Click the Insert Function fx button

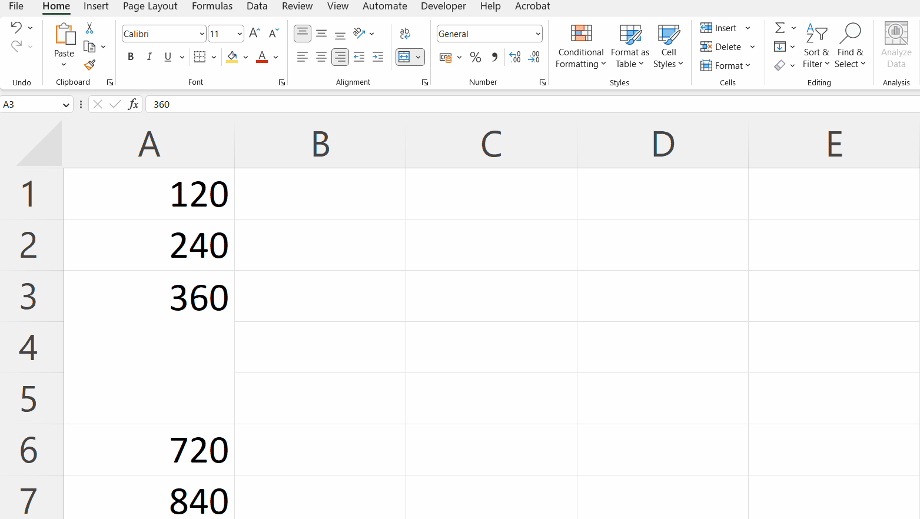[x=134, y=104]
